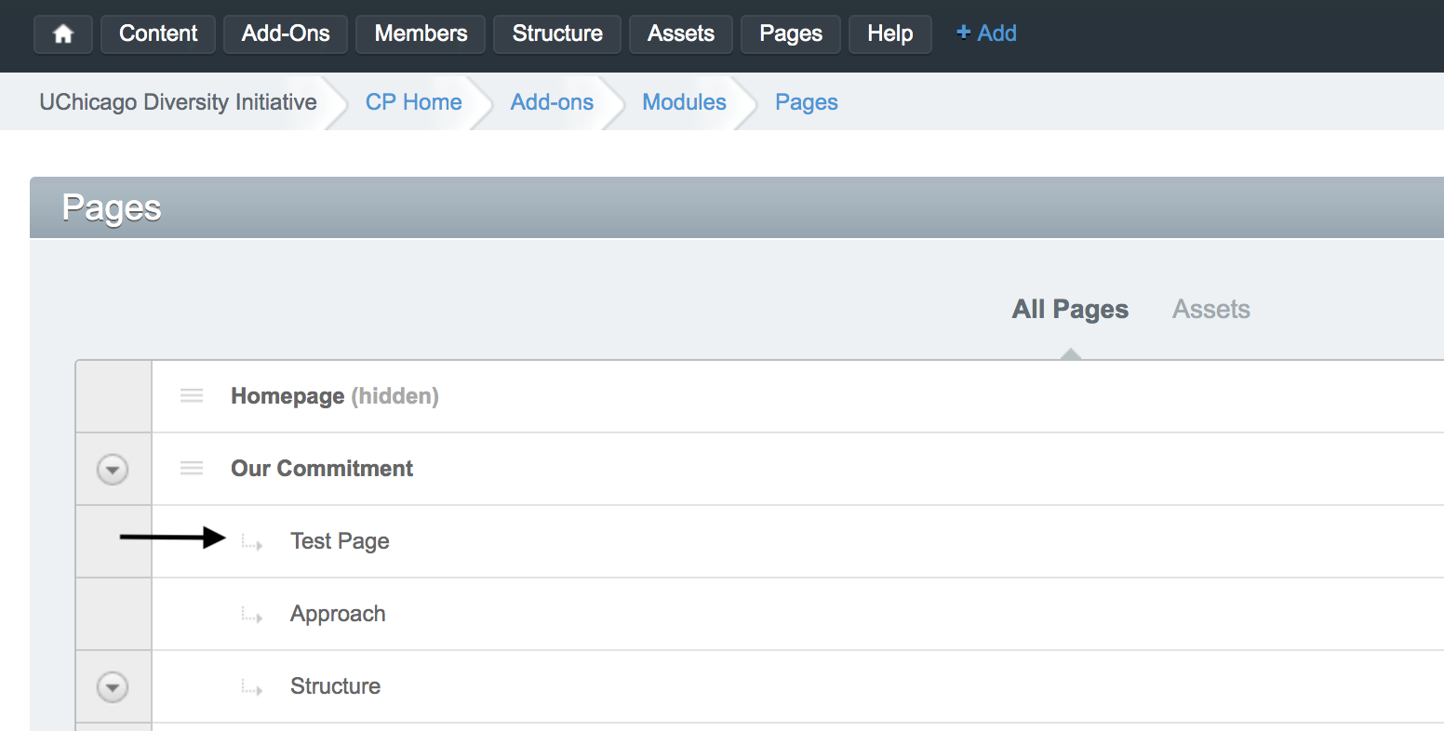Open the Content menu
1444x731 pixels.
point(158,34)
